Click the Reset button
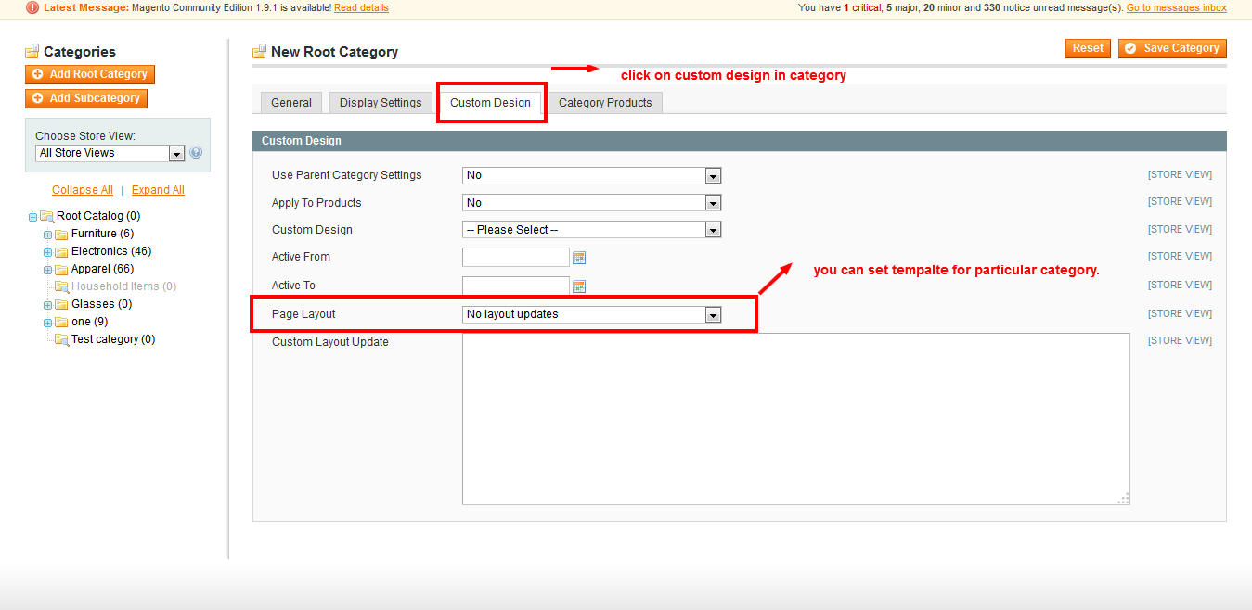This screenshot has width=1252, height=610. click(1088, 48)
